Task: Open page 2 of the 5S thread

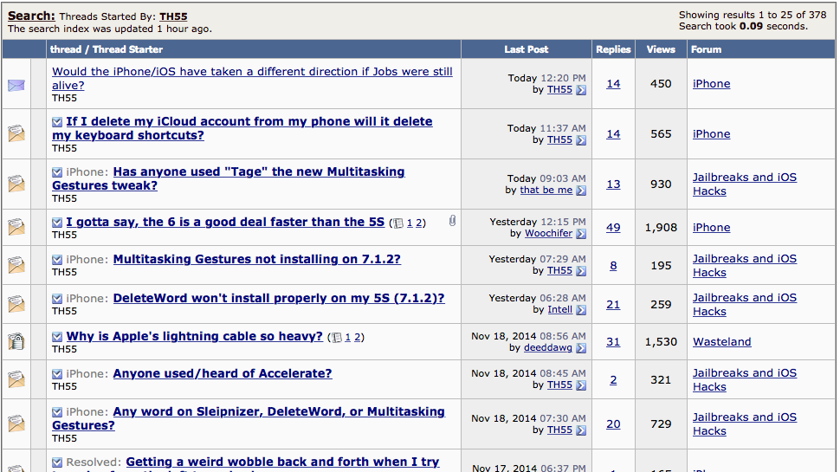Action: (419, 223)
